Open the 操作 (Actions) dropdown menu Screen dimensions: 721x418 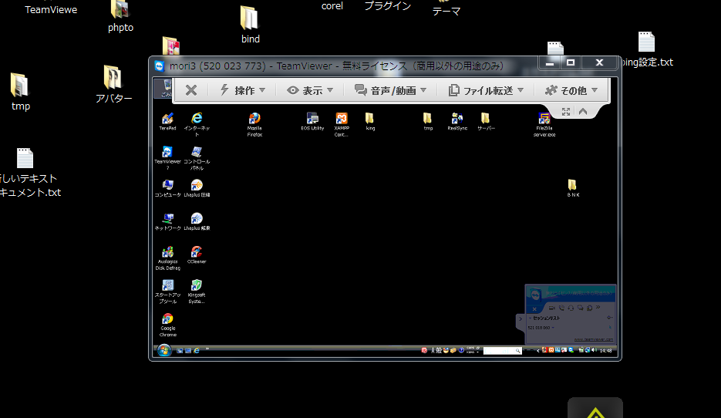(243, 90)
